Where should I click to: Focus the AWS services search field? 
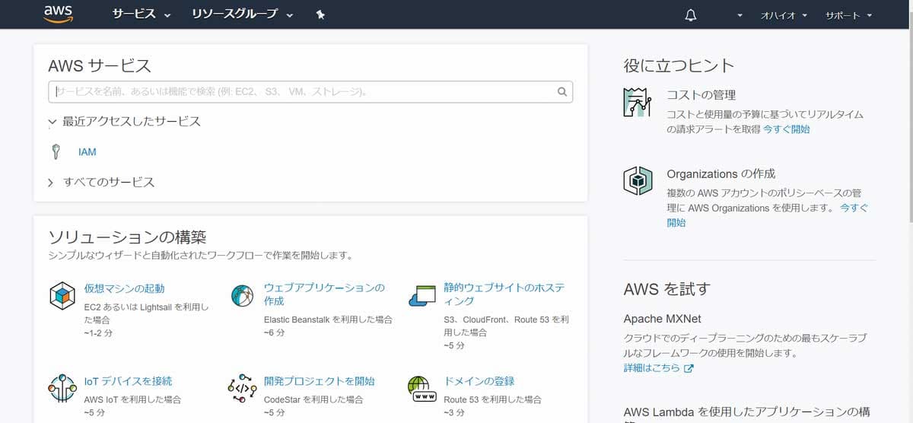point(310,92)
